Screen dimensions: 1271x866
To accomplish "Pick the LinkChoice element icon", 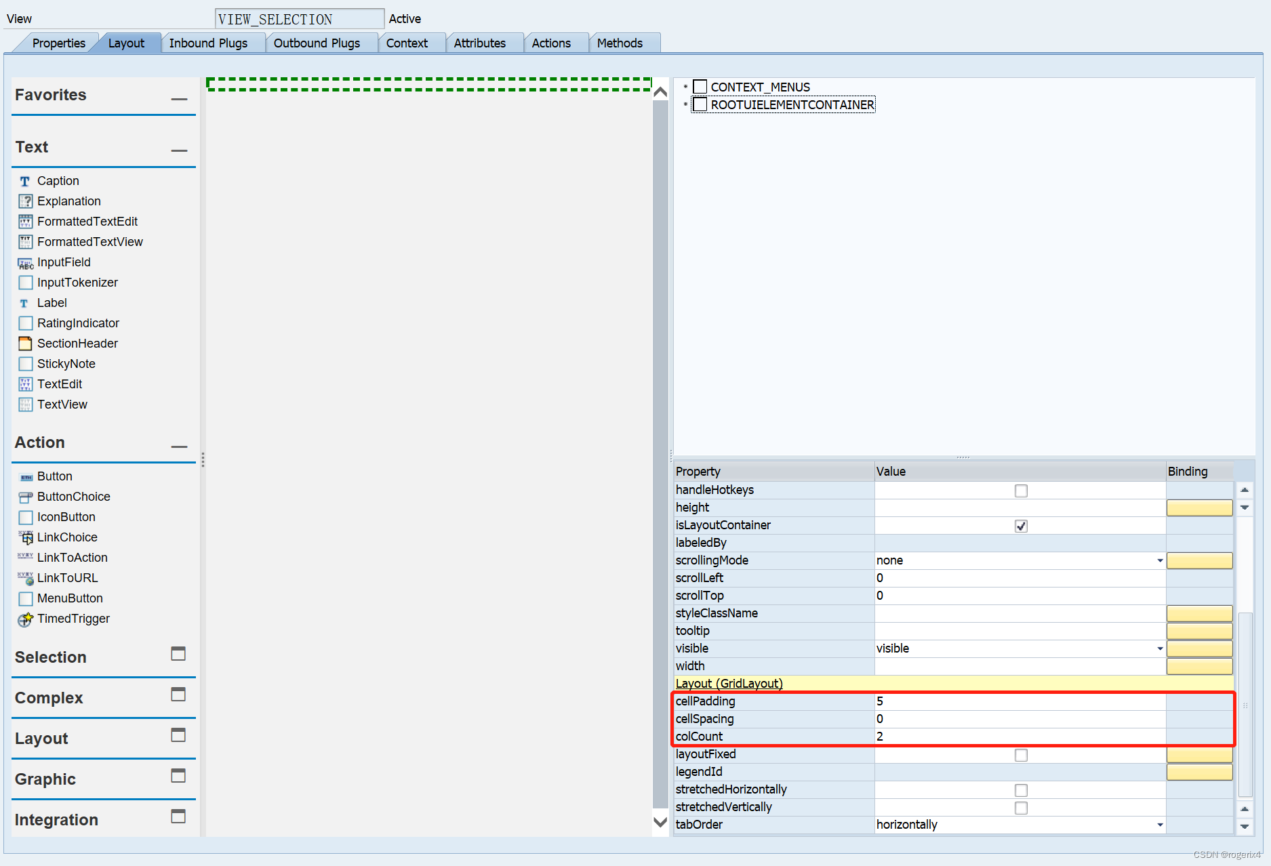I will tap(25, 537).
